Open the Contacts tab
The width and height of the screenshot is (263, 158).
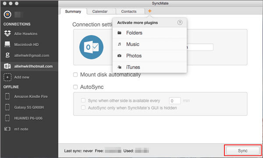[129, 11]
